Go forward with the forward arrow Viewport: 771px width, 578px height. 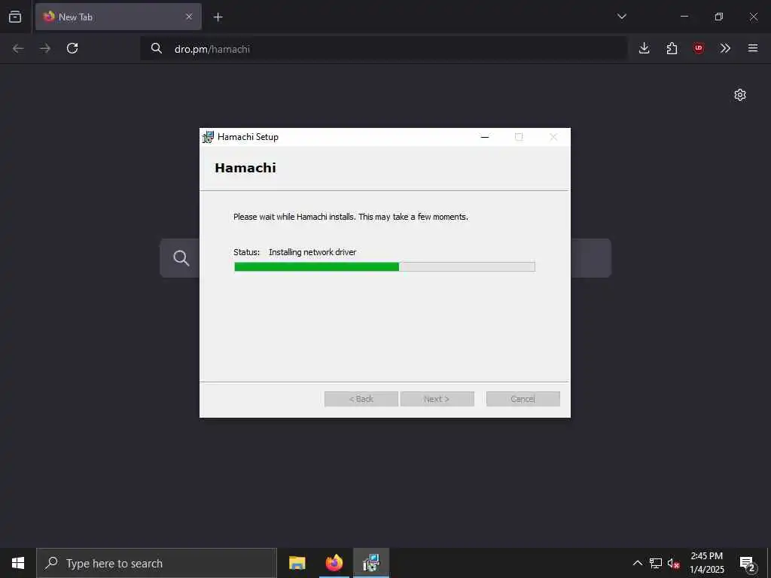(45, 48)
